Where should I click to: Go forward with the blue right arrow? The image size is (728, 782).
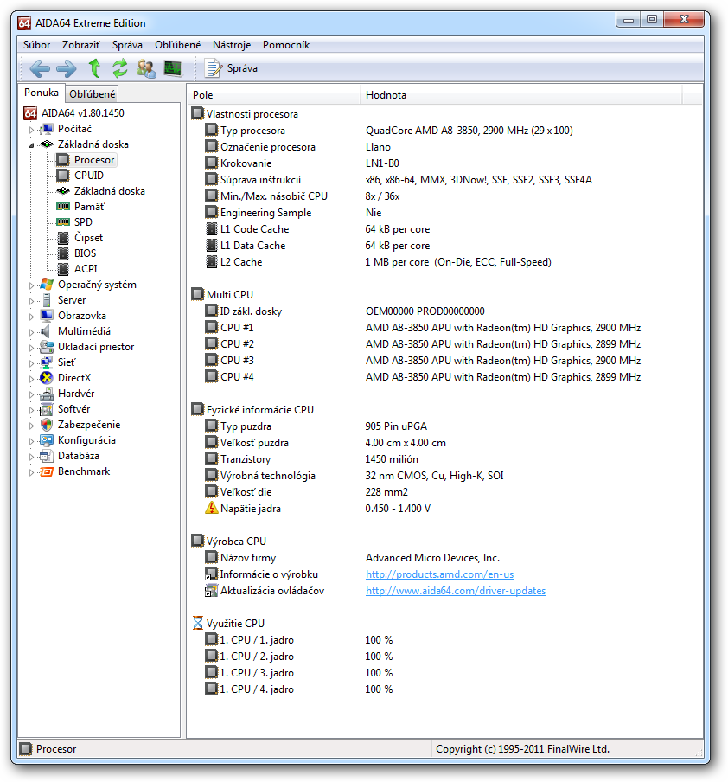tap(67, 68)
